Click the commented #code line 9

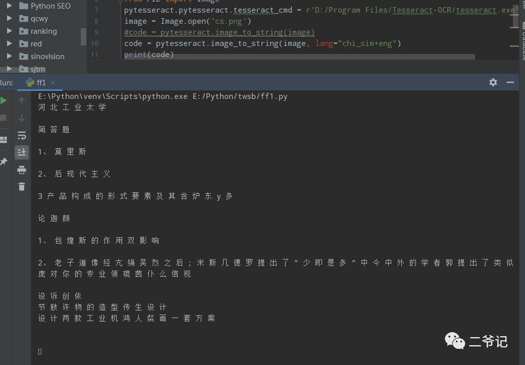click(x=219, y=32)
